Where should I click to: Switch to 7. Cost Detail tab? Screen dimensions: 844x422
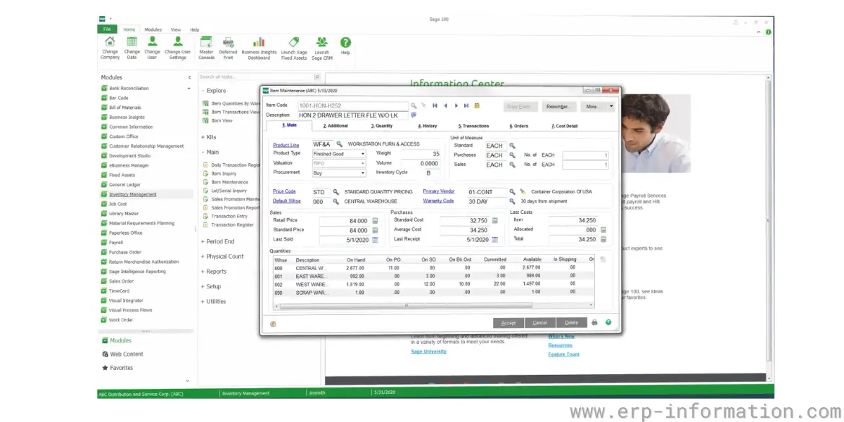tap(565, 126)
